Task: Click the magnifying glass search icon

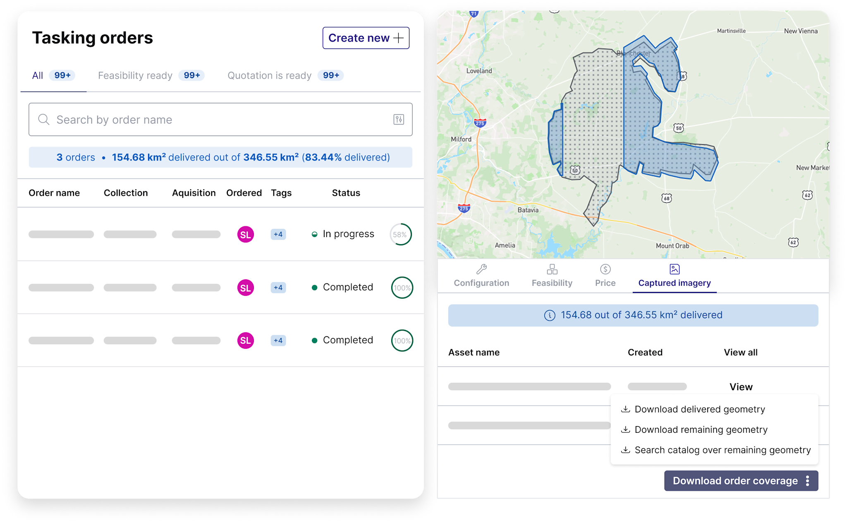Action: [x=44, y=120]
